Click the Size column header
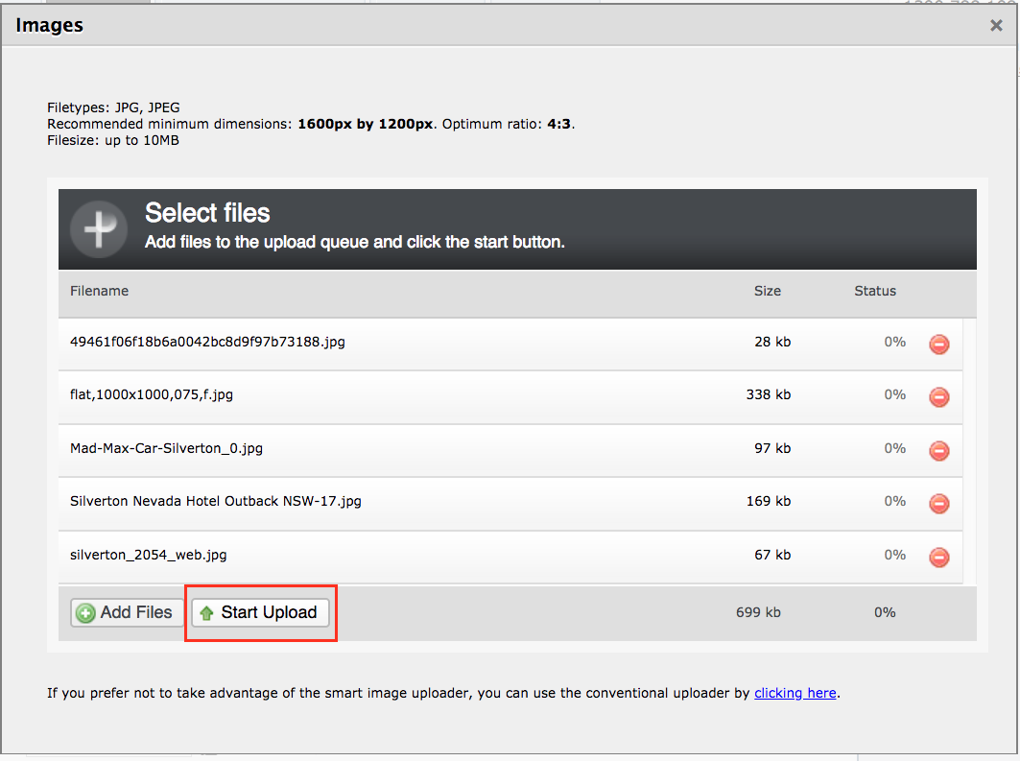Screen dimensions: 1020x761 tap(767, 291)
